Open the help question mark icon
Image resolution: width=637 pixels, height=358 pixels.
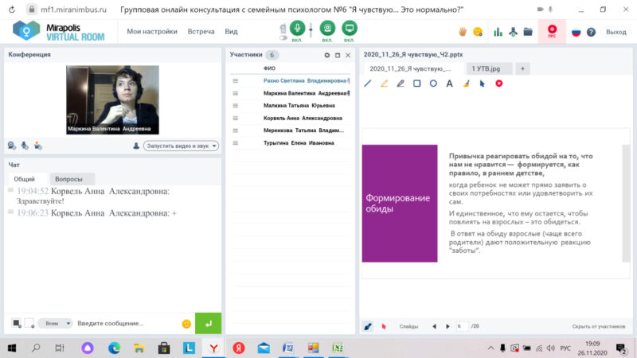tap(591, 32)
